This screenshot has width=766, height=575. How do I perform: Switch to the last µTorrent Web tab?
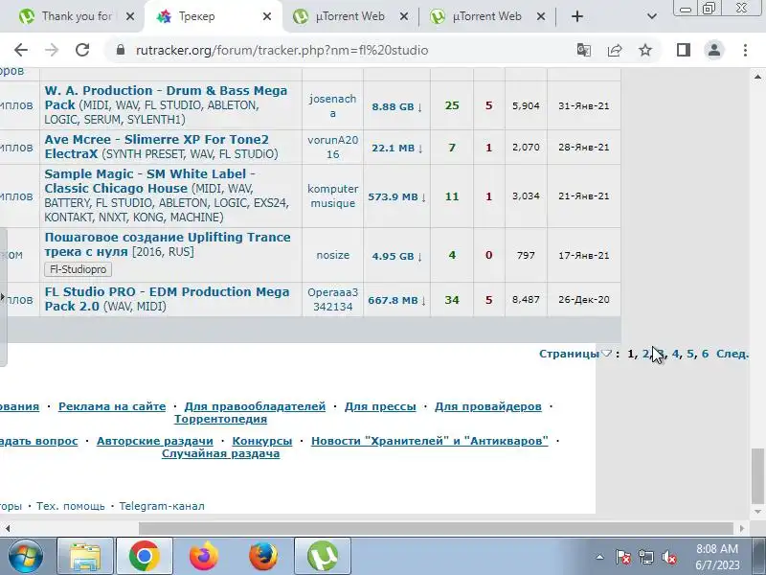(x=487, y=16)
